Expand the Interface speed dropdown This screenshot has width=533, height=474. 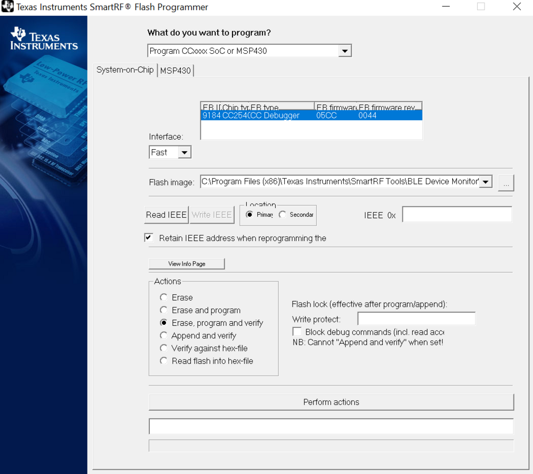coord(184,152)
